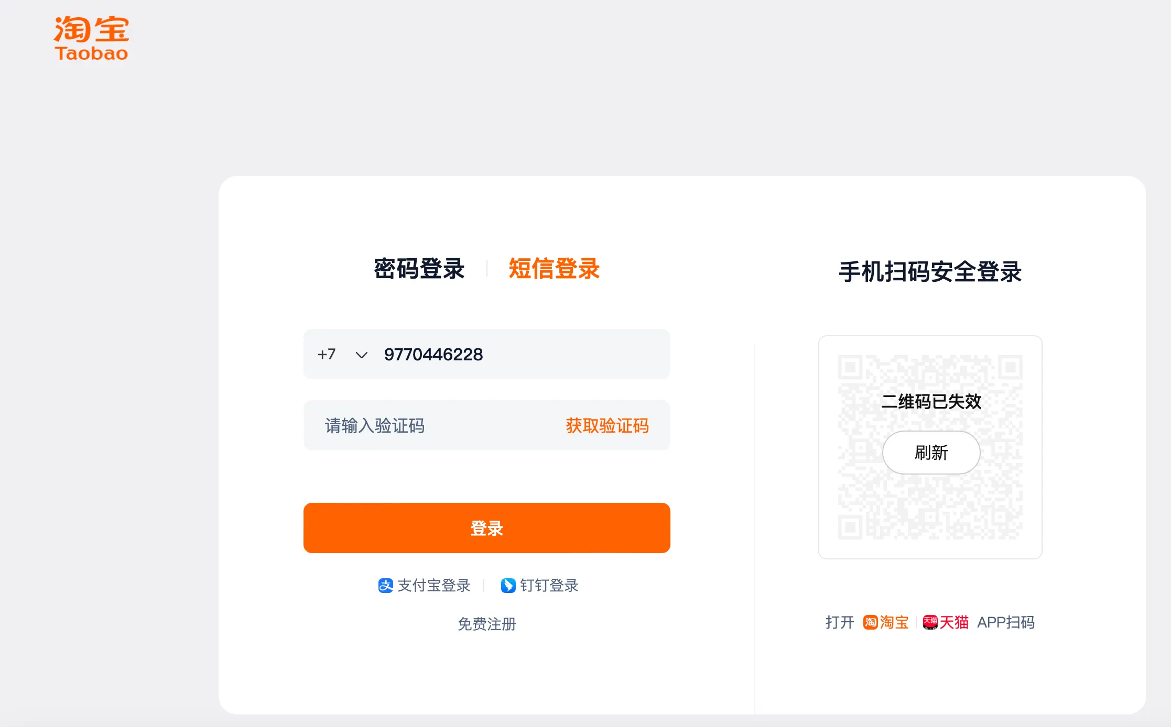
Task: Switch to 密码登录 tab
Action: (x=419, y=269)
